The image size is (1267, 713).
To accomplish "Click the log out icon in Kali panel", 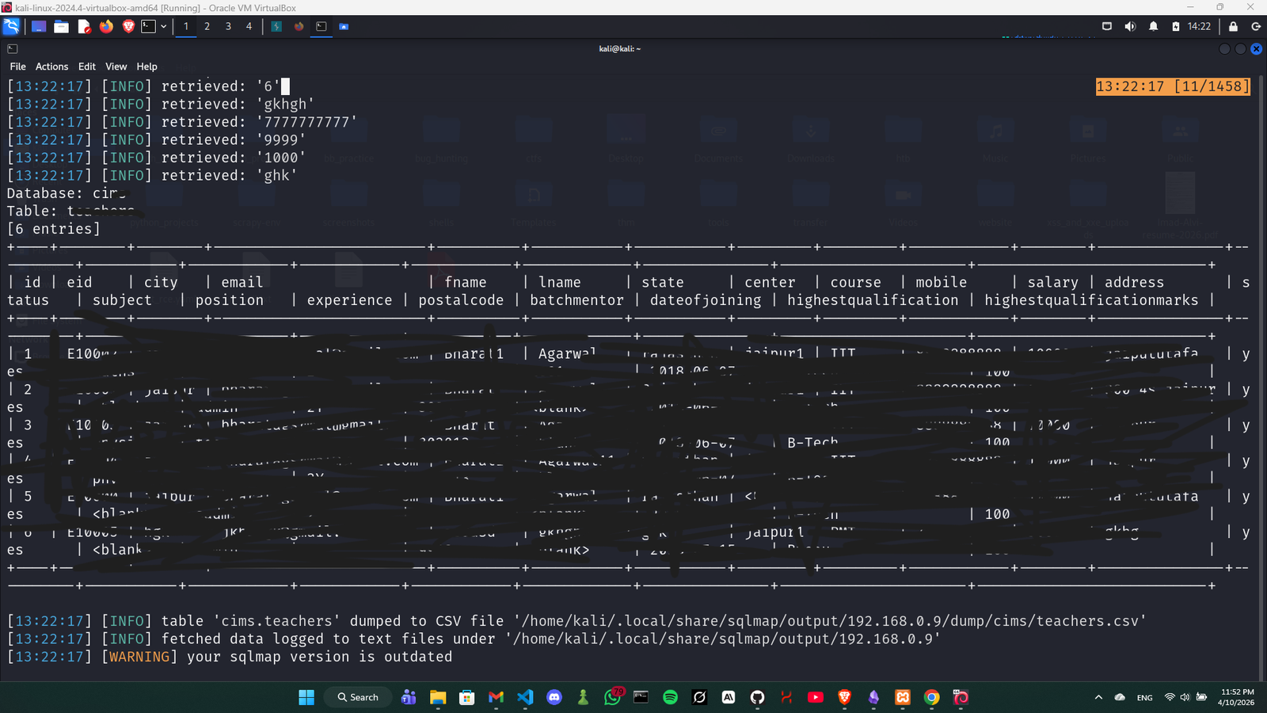I will 1255,26.
